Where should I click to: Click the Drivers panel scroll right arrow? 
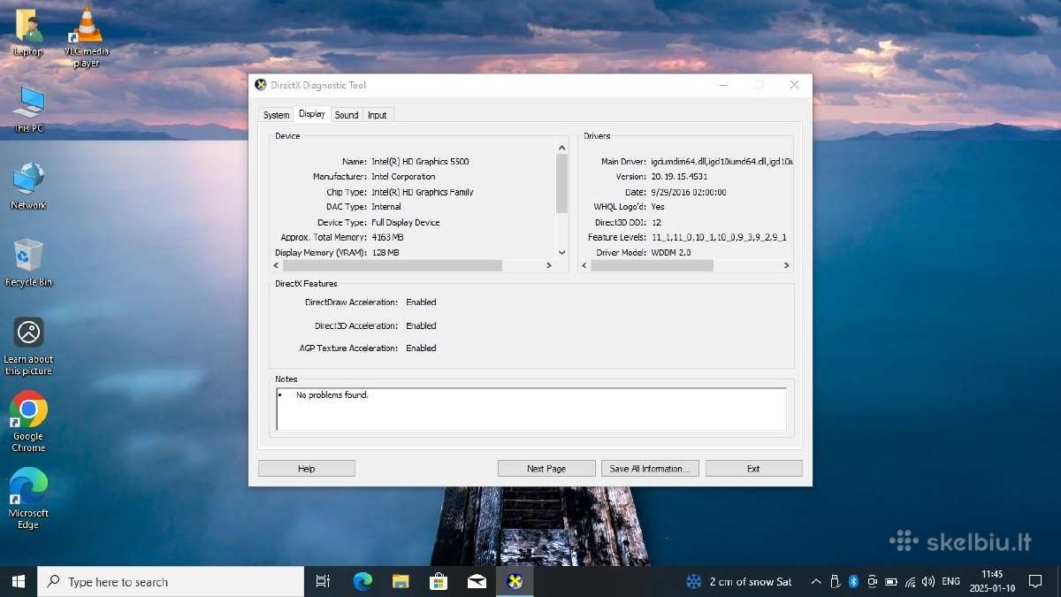point(786,265)
